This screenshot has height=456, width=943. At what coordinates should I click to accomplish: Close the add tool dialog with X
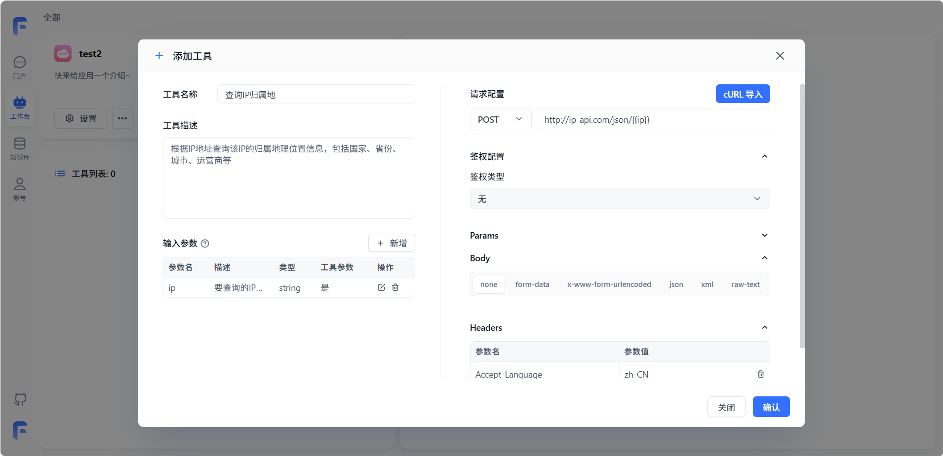click(780, 56)
